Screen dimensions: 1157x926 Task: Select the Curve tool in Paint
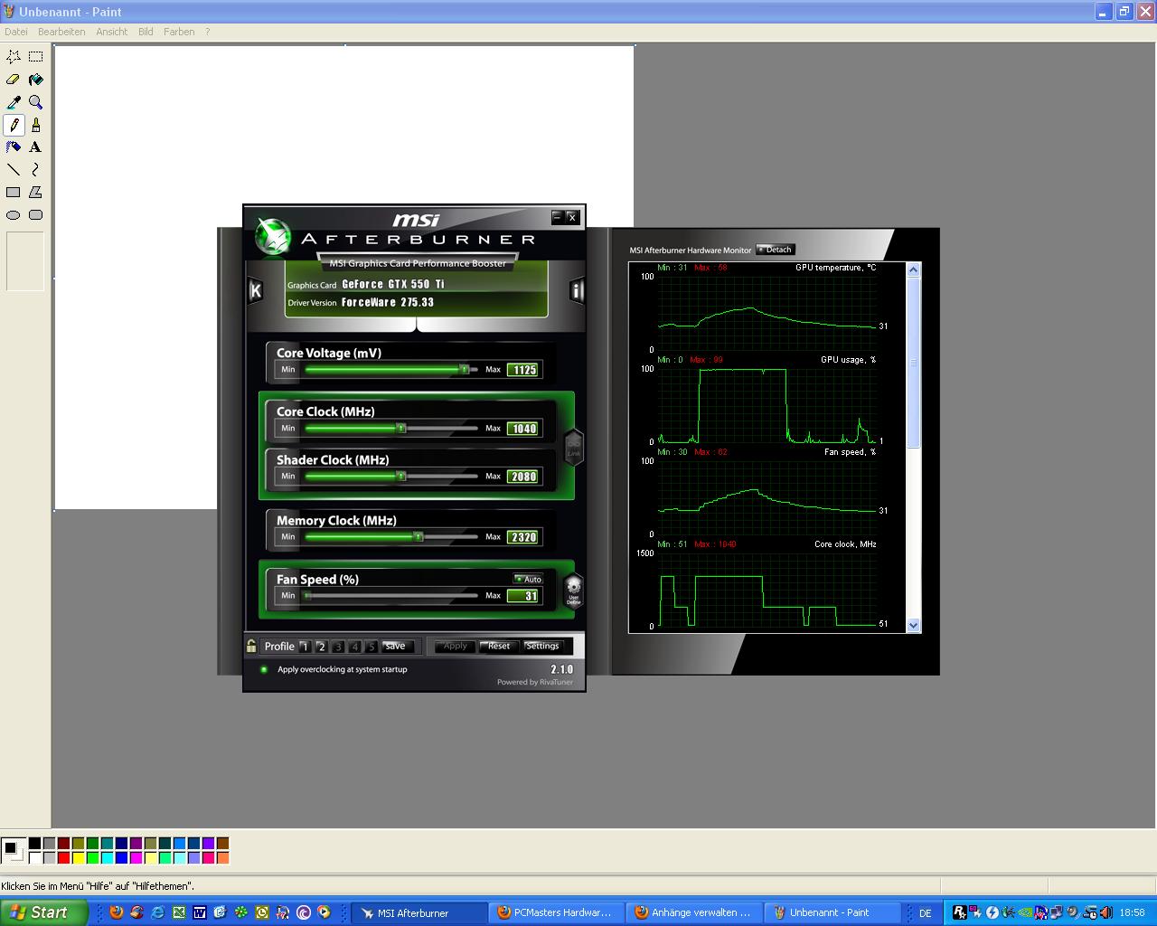(x=36, y=170)
